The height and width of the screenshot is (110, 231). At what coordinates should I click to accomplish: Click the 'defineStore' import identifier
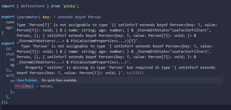33,6
